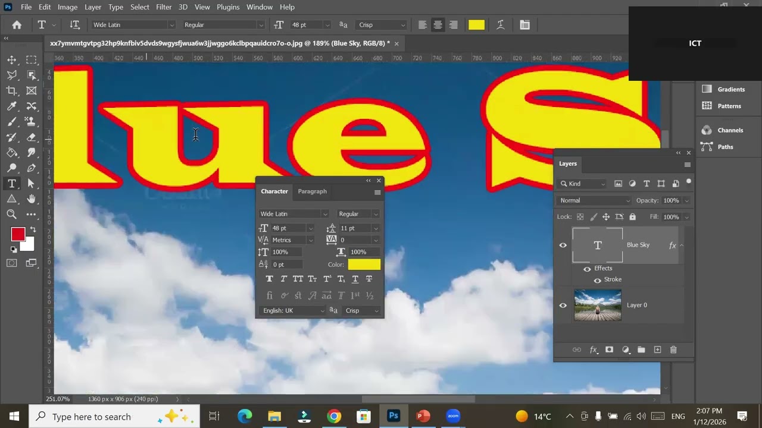Image resolution: width=762 pixels, height=428 pixels.
Task: Open the Window menu
Action: [x=260, y=7]
